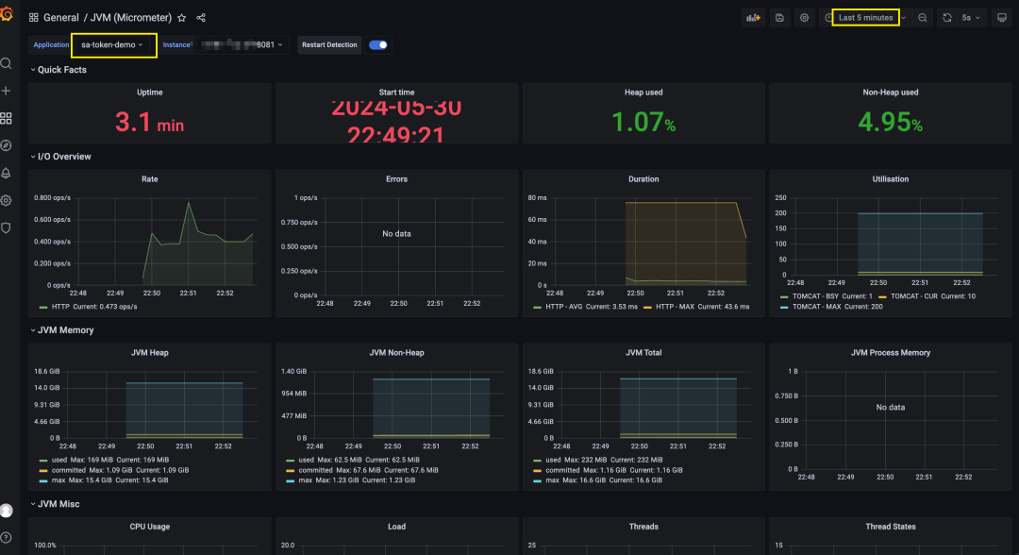Click the Add panel icon
The image size is (1019, 555).
point(753,18)
